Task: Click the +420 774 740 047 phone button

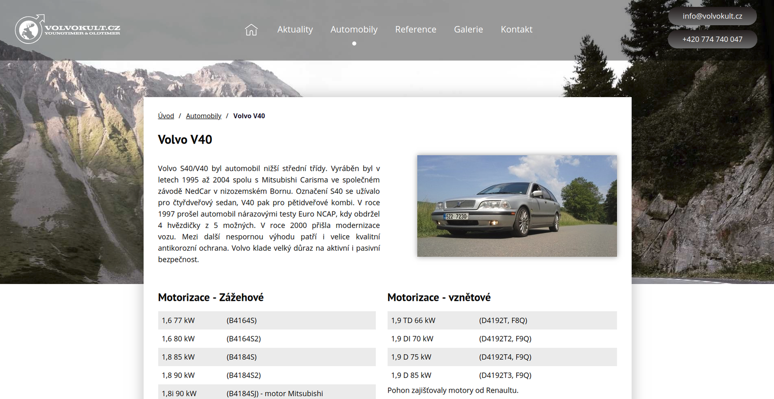Action: [x=712, y=39]
